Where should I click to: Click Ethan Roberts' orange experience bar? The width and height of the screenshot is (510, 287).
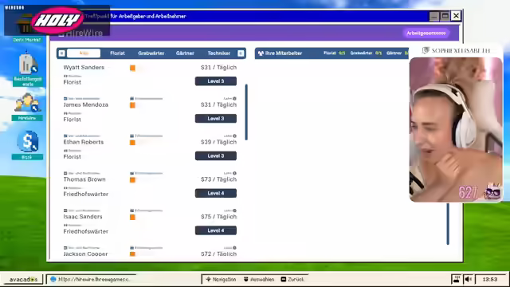(132, 143)
